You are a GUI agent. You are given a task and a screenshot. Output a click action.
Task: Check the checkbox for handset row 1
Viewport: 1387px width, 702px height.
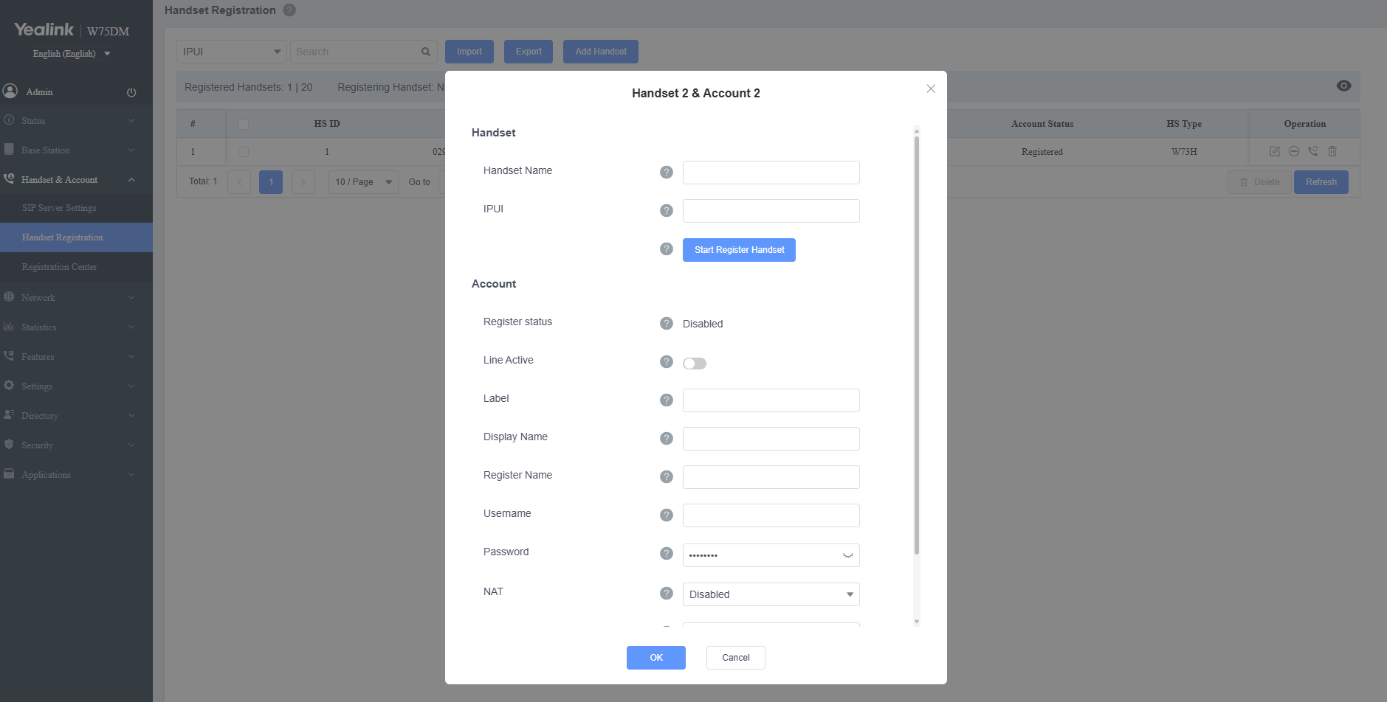coord(244,151)
